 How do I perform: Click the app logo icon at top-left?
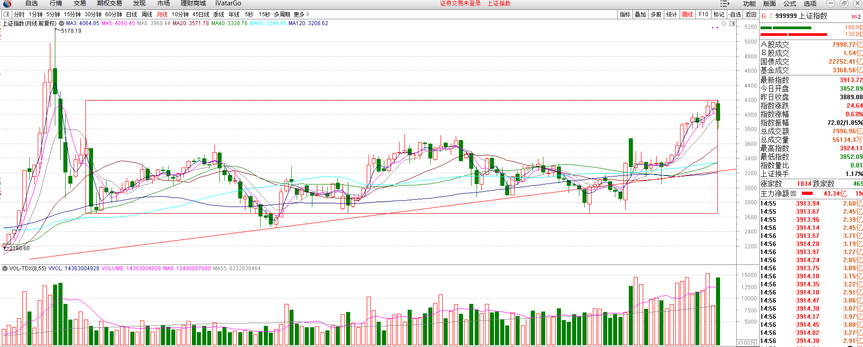coord(7,4)
